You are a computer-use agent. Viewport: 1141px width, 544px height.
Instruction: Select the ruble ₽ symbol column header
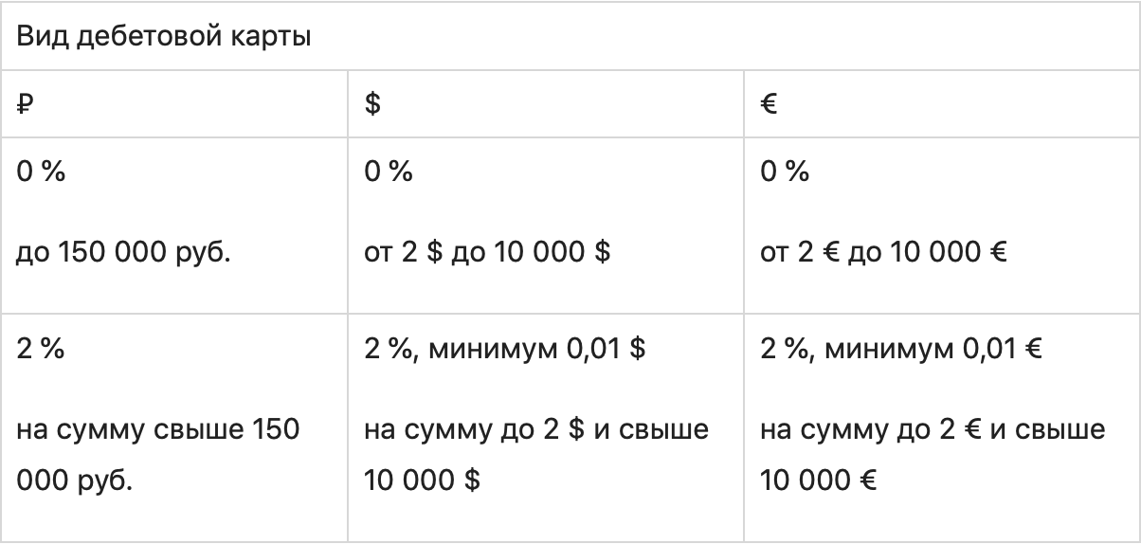click(x=26, y=104)
